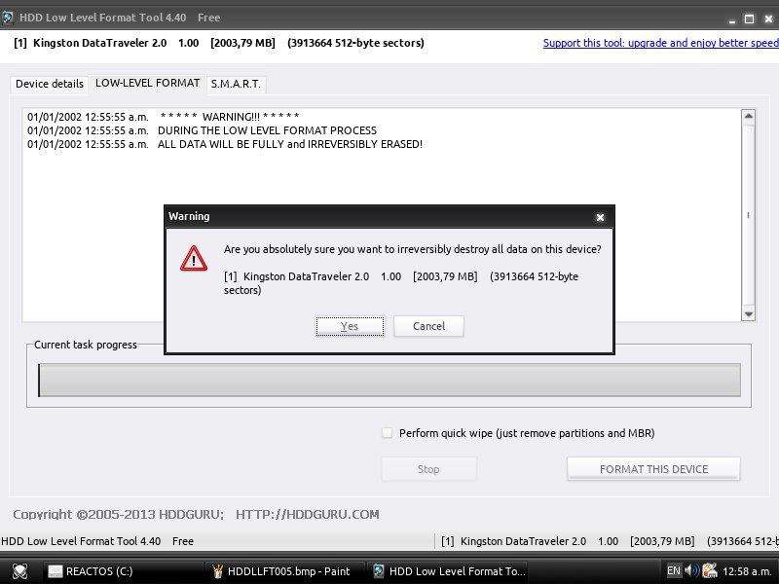The height and width of the screenshot is (584, 779).
Task: Click the Stop button
Action: point(428,469)
